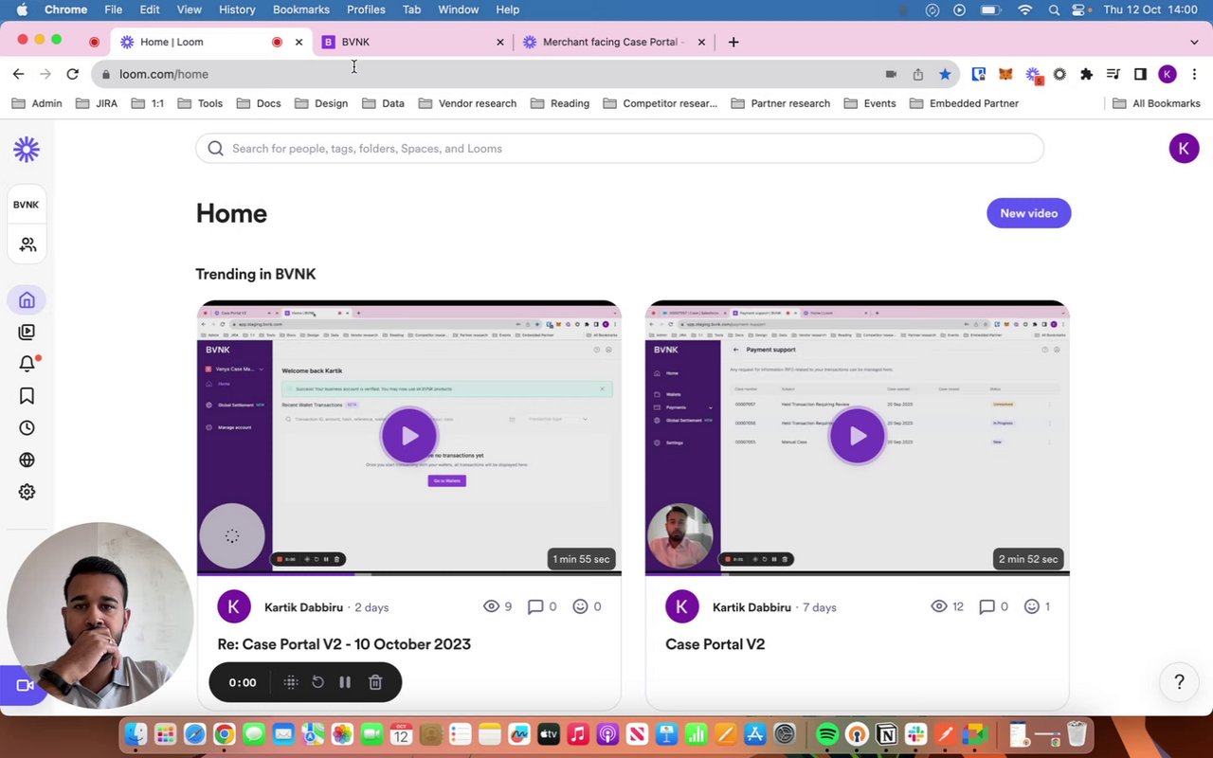Open the Case Portal V2 video title
Image resolution: width=1213 pixels, height=758 pixels.
pyautogui.click(x=715, y=644)
